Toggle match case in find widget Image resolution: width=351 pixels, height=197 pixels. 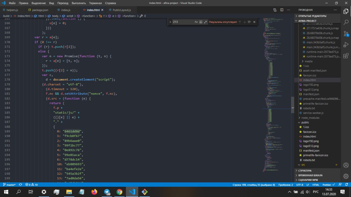196,22
